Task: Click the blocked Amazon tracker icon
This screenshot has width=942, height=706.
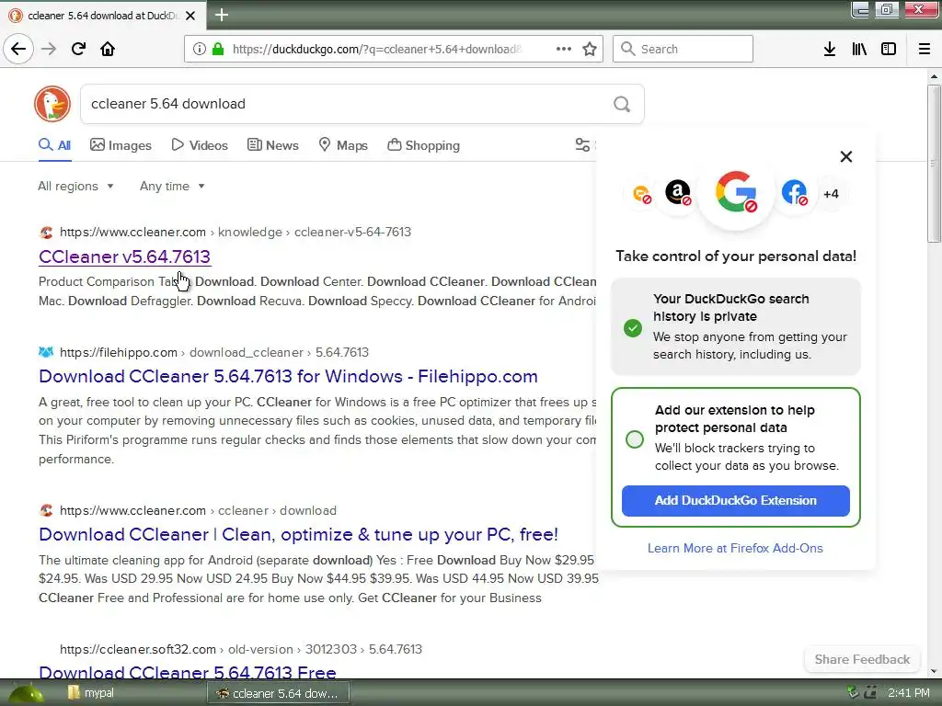Action: click(x=678, y=193)
